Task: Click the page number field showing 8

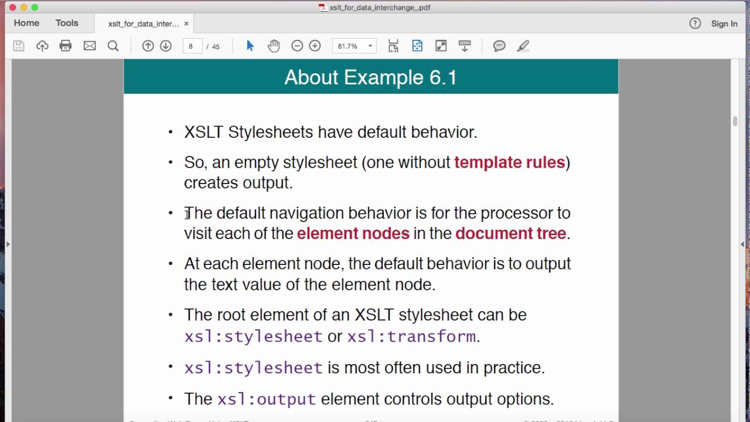Action: [192, 46]
